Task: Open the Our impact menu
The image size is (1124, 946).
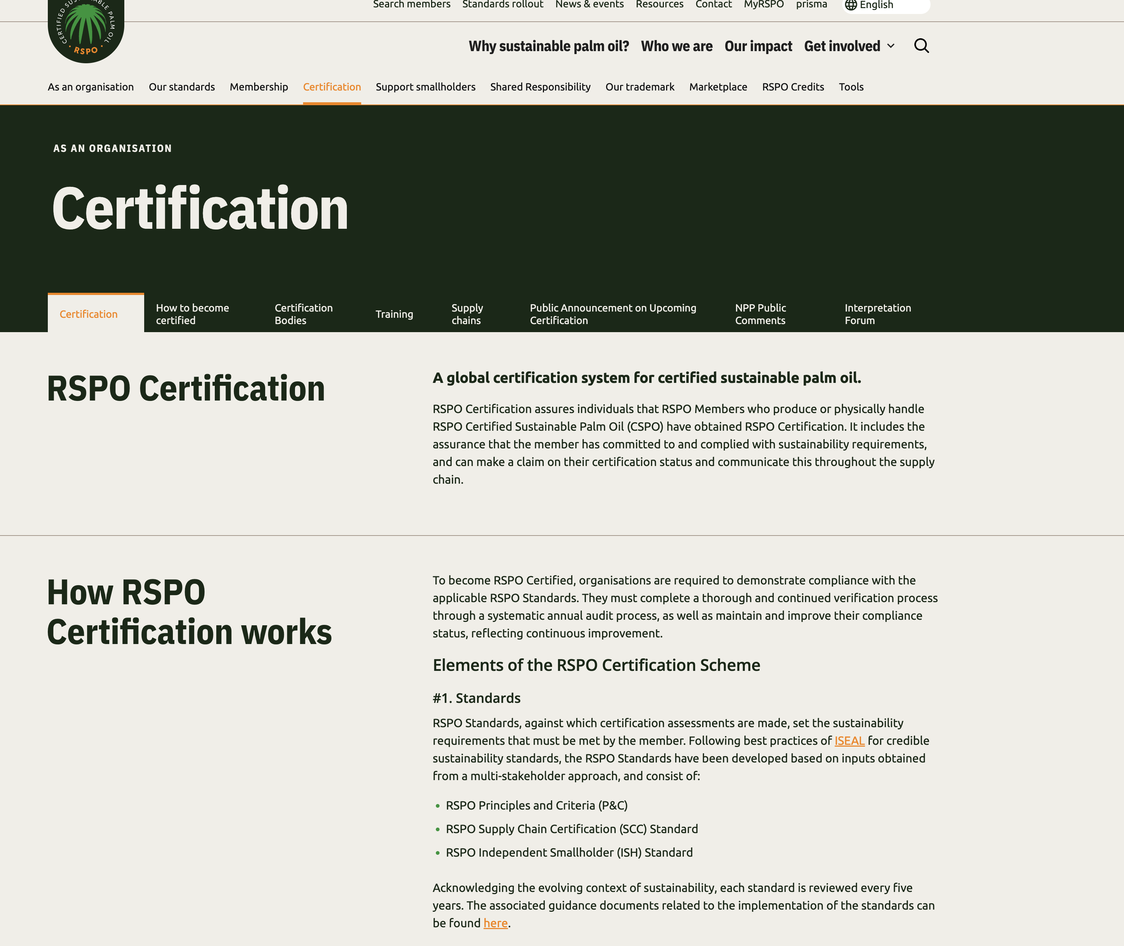Action: [x=758, y=46]
